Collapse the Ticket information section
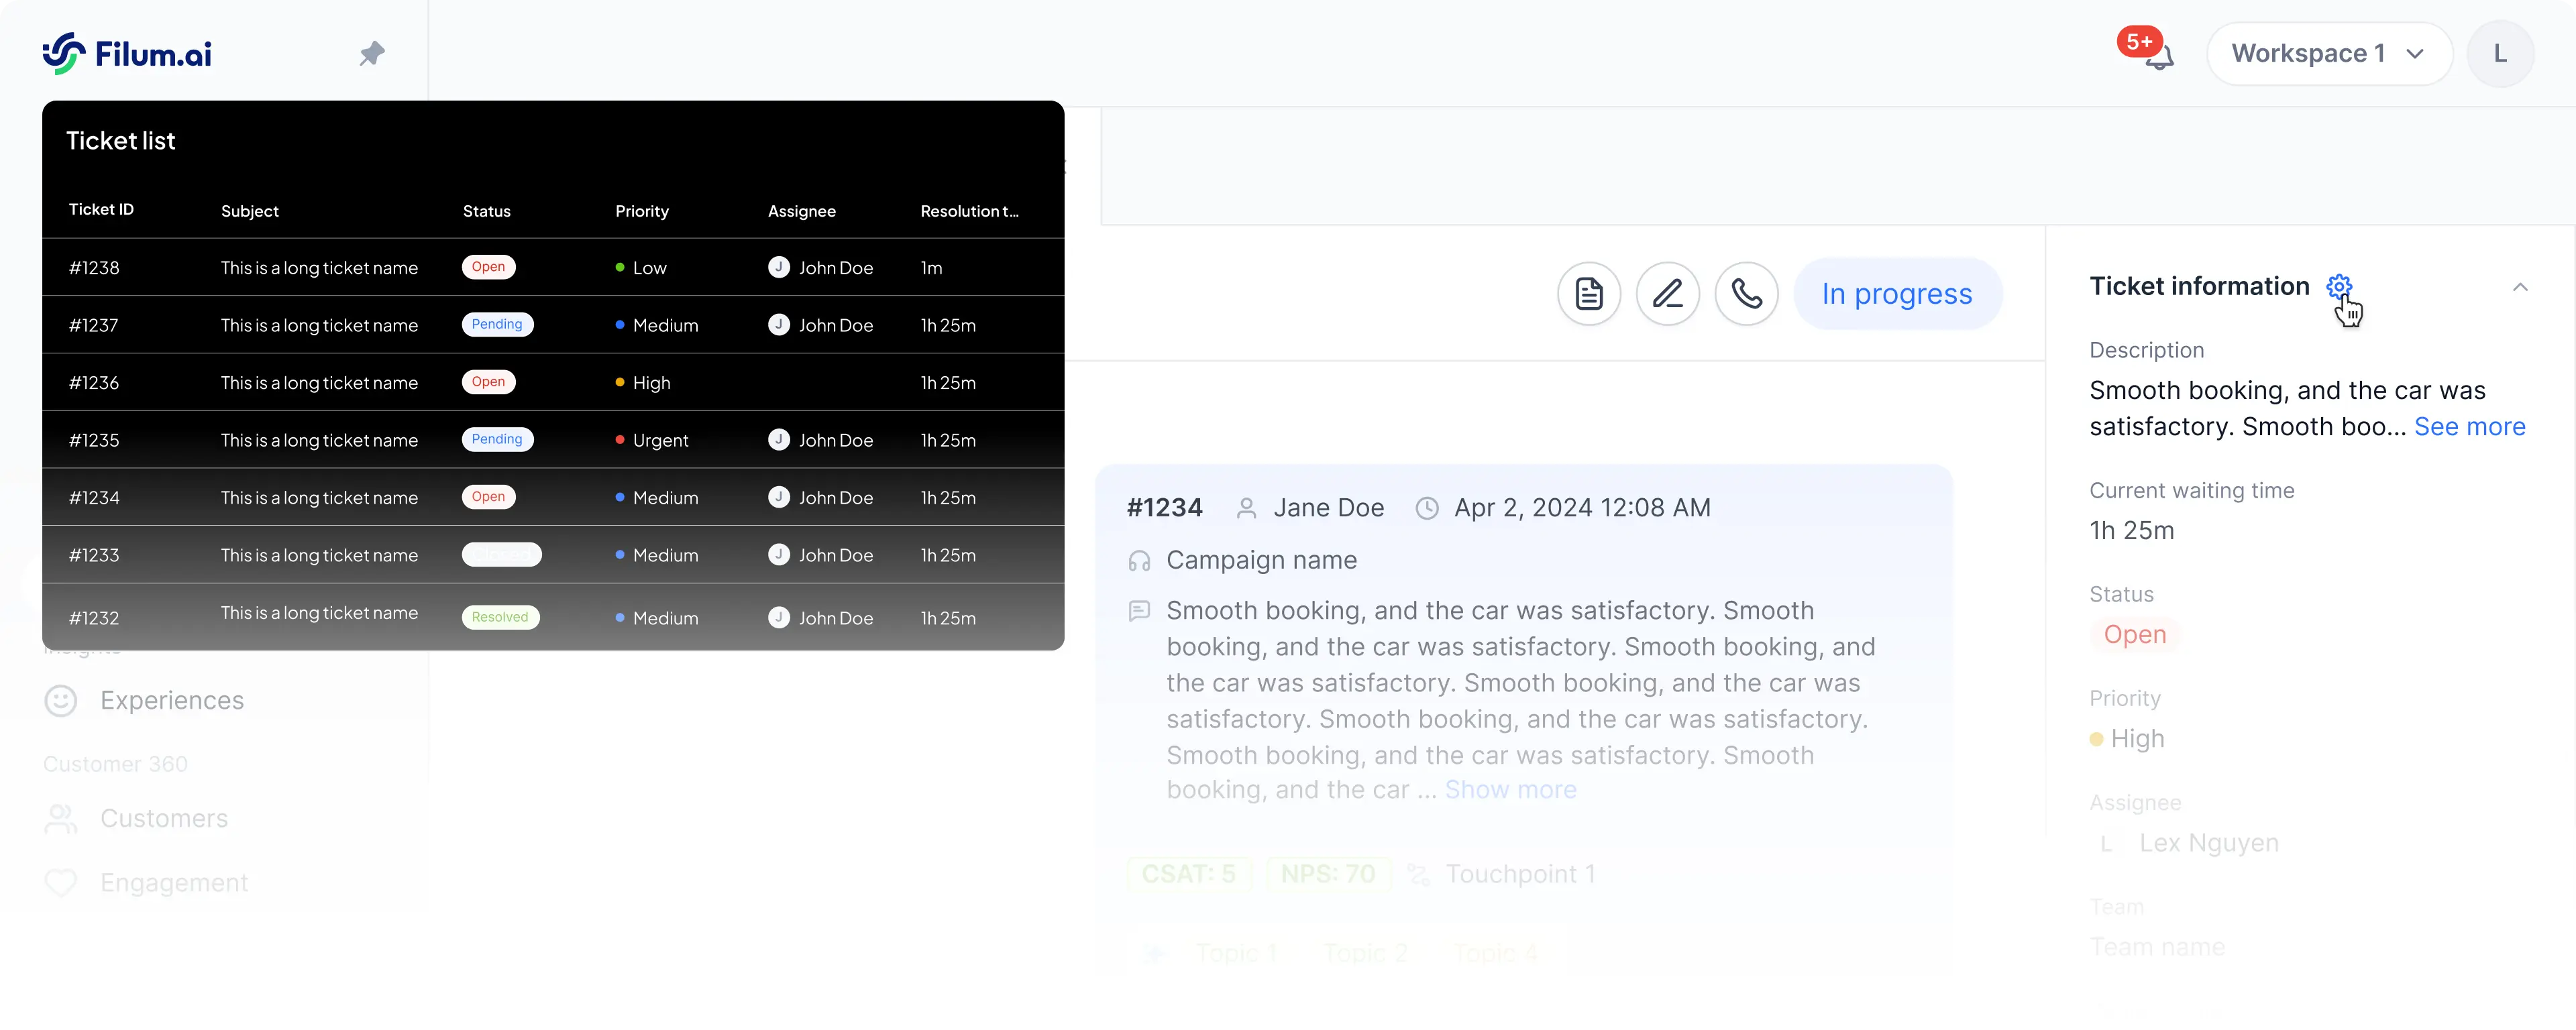 coord(2519,288)
